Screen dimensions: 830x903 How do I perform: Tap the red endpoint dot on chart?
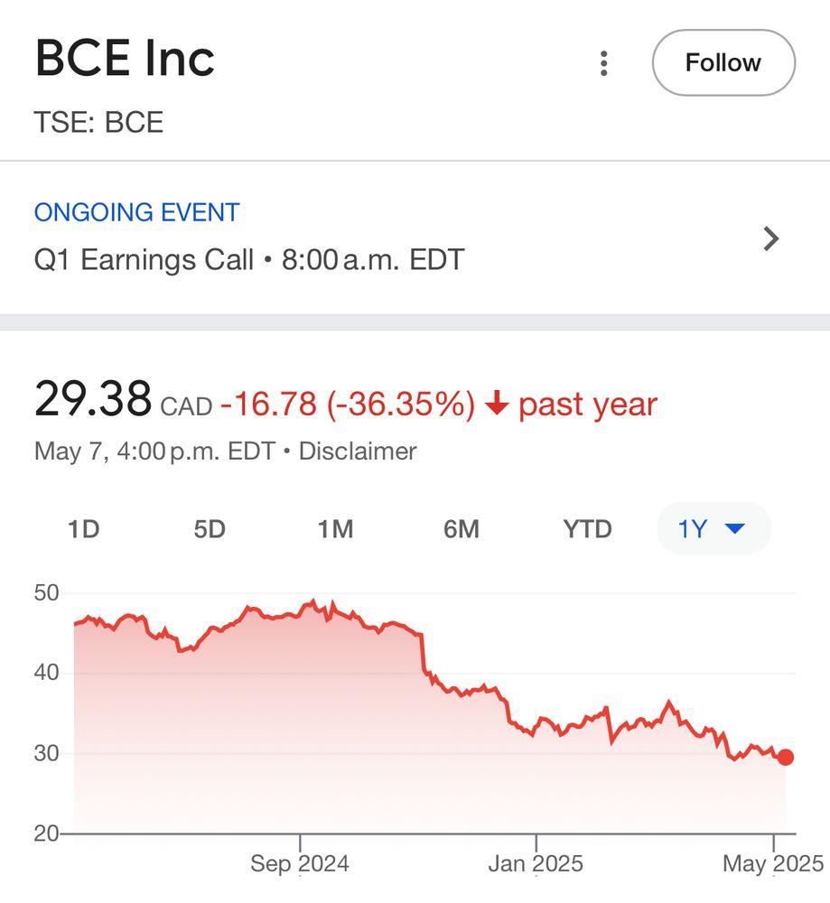tap(785, 757)
